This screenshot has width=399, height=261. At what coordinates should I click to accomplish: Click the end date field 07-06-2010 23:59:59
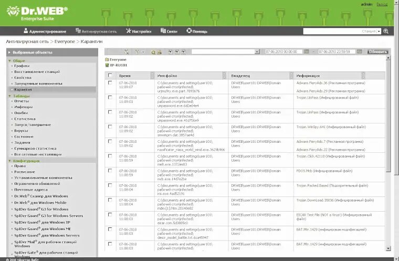tap(337, 51)
